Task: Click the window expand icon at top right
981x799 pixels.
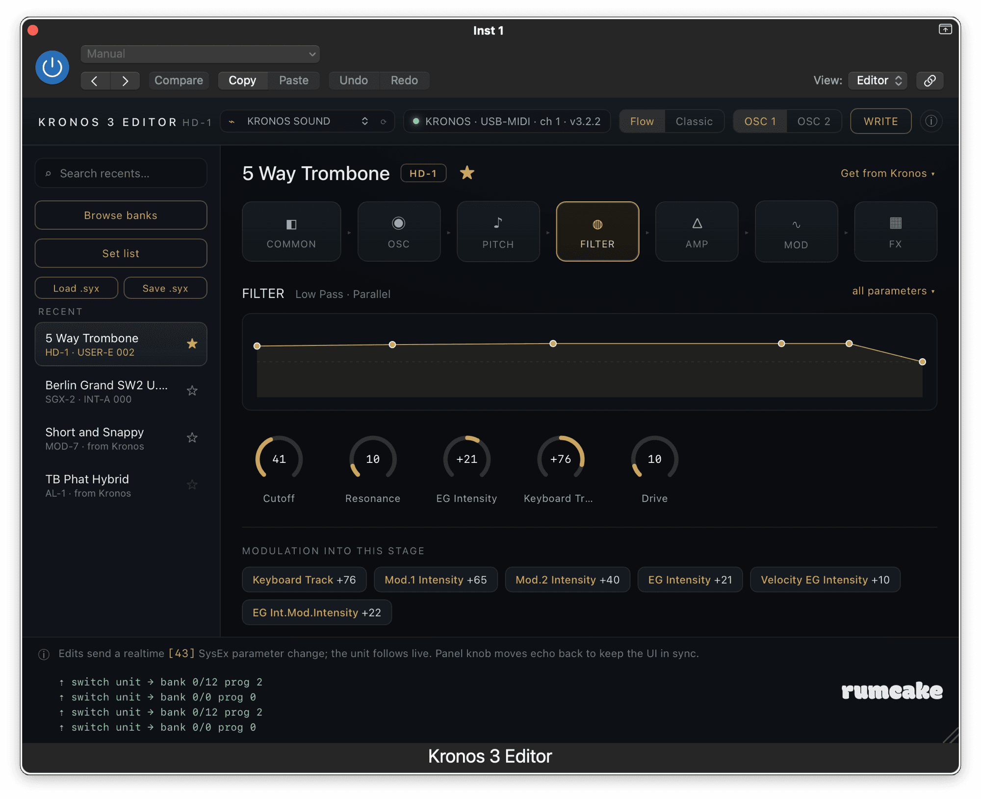Action: click(x=945, y=29)
